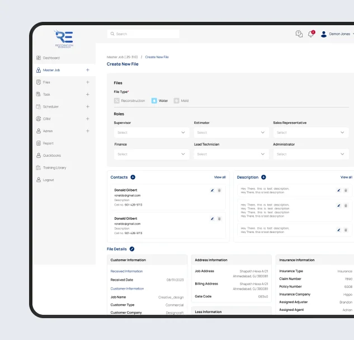
Task: Click the Report sidebar icon
Action: pos(39,143)
